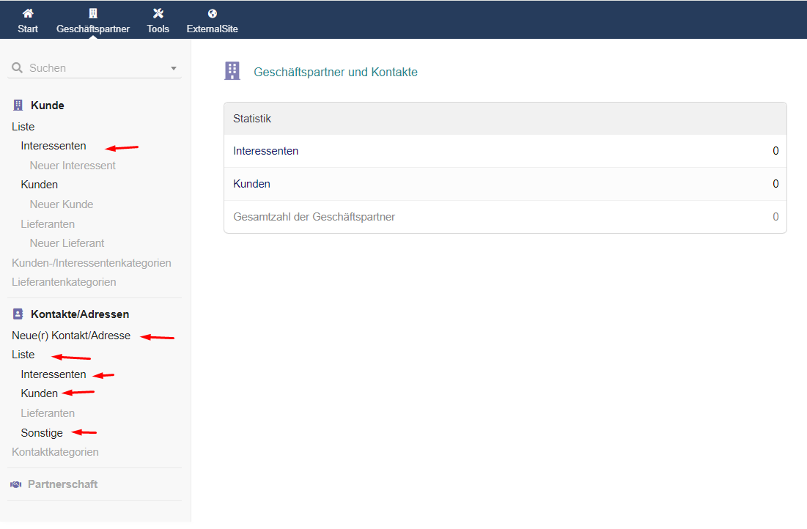Click the Kunde building icon in sidebar
Screen dimensions: 807x529
click(18, 105)
